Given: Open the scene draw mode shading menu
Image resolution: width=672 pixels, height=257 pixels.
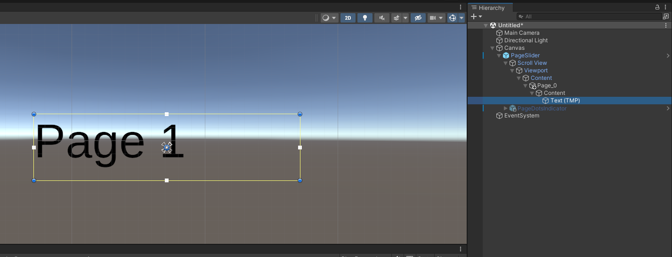Looking at the screenshot, I should pos(329,18).
